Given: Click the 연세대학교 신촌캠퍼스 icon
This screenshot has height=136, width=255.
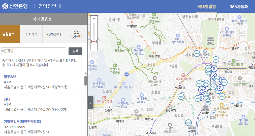Looking at the screenshot, I should [x=99, y=80].
